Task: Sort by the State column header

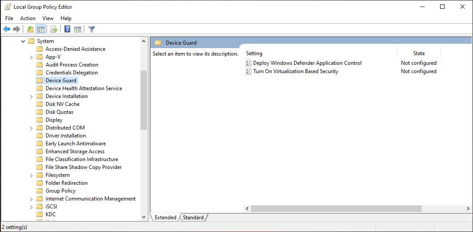Action: (419, 53)
